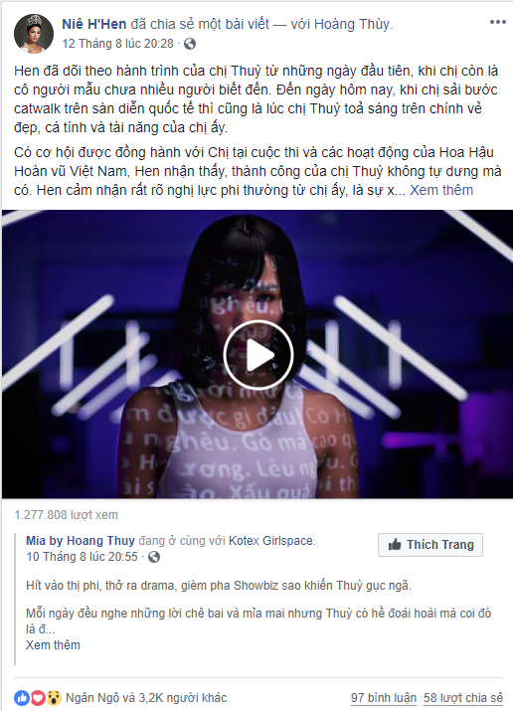Click the heart reaction icon
This screenshot has width=513, height=711.
click(x=38, y=698)
